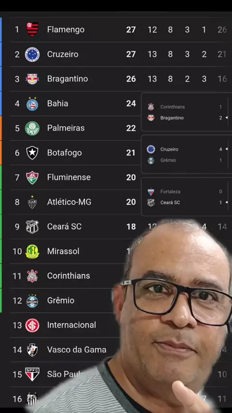Open Bragantino via its Red Bull logo in standings

click(32, 79)
